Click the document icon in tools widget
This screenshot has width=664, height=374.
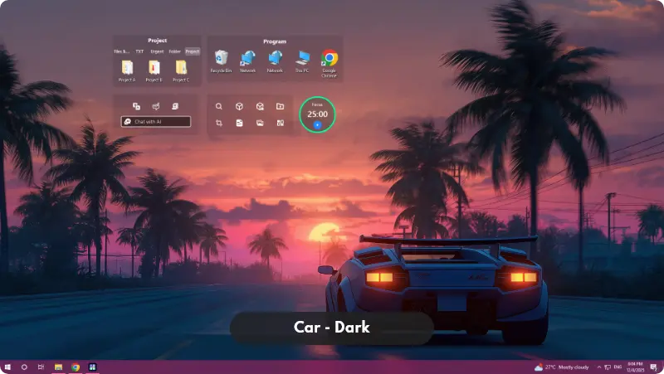(x=239, y=123)
